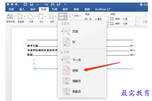Switch to the 设计 tab

[x=33, y=9]
